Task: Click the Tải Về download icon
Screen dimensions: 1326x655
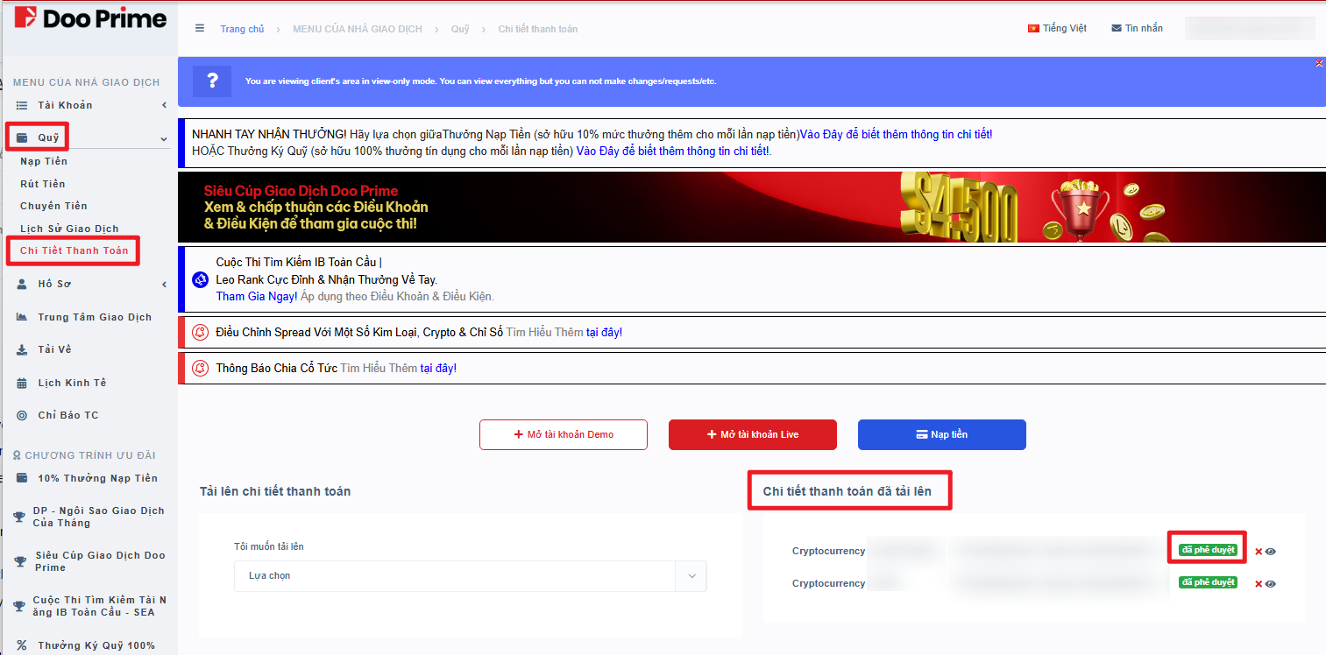Action: click(x=22, y=349)
